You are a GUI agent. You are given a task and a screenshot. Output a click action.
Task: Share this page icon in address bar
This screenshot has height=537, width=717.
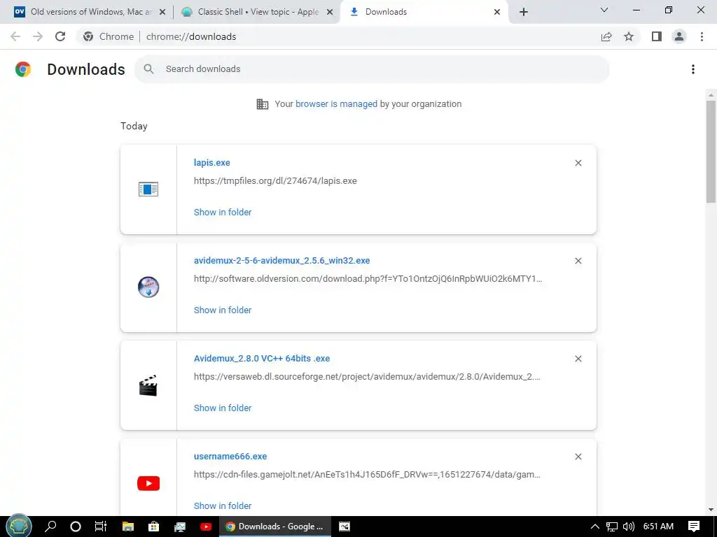[606, 36]
